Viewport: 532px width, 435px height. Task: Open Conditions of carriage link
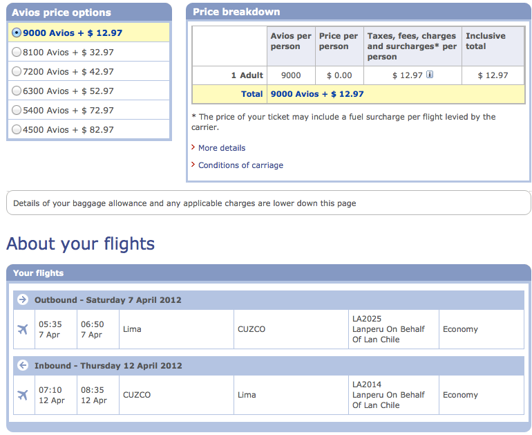coord(240,165)
